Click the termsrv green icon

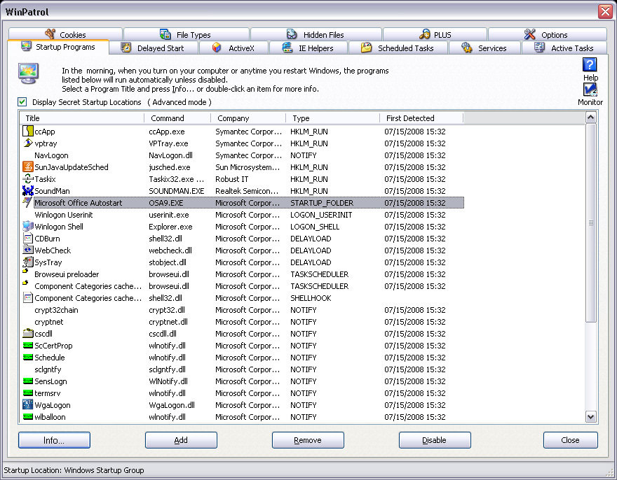point(27,393)
